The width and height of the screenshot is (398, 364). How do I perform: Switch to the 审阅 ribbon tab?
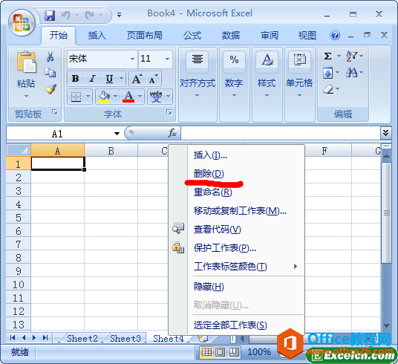270,36
